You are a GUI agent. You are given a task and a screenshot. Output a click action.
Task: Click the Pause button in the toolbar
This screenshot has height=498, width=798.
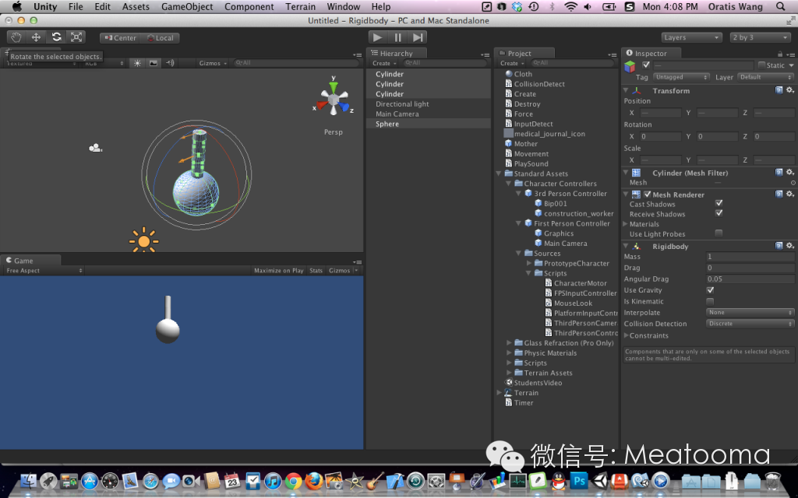coord(397,37)
